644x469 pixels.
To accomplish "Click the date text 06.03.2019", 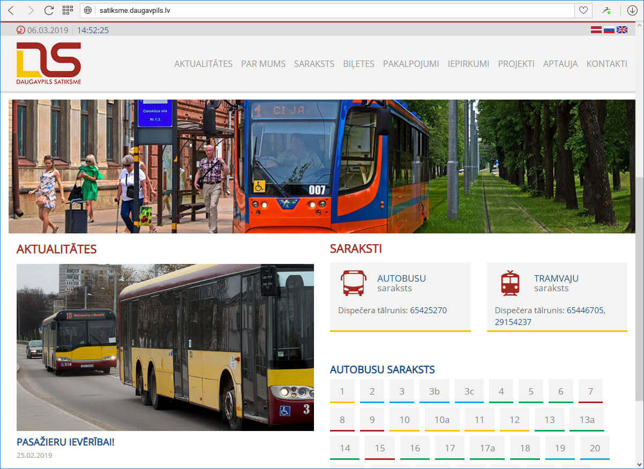I will [x=48, y=30].
